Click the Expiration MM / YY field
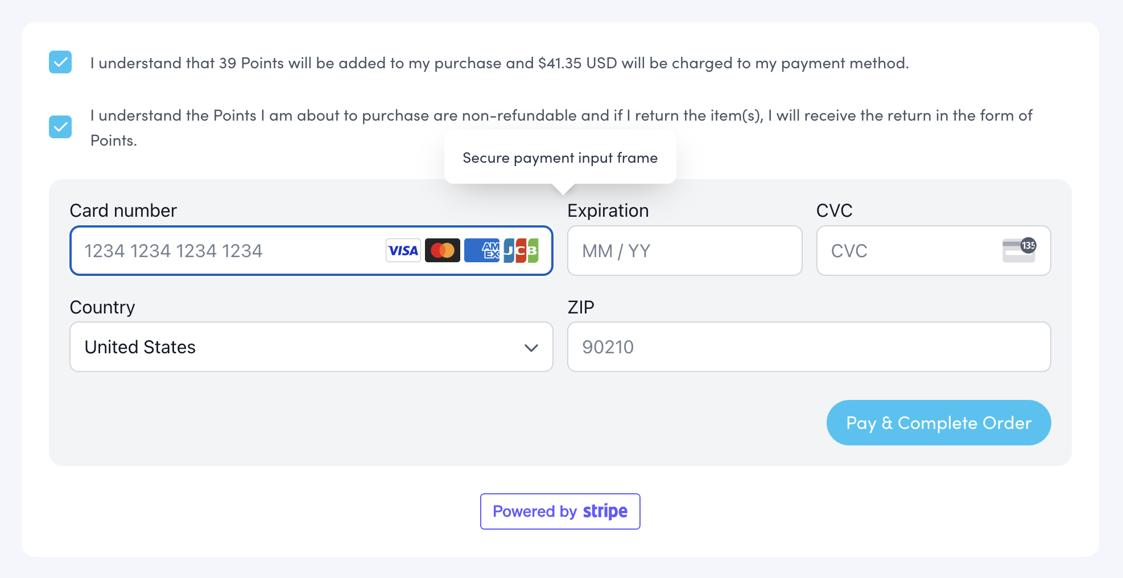1123x578 pixels. [684, 251]
